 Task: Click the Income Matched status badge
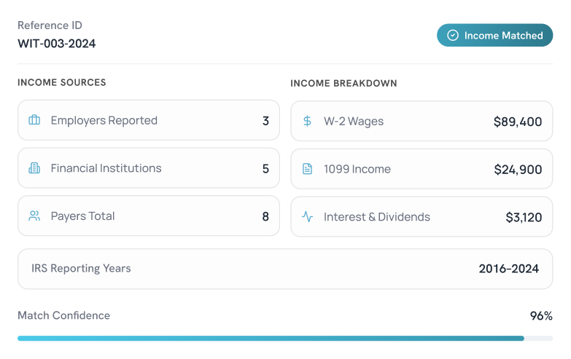click(x=494, y=35)
